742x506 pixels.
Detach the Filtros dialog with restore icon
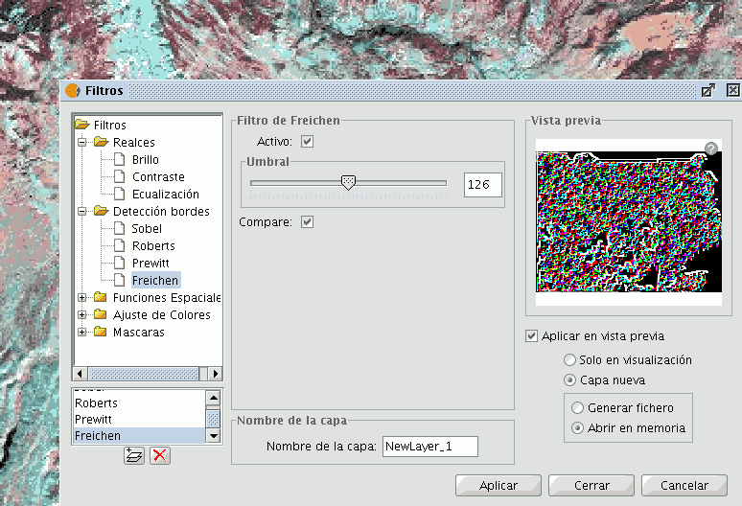pos(707,90)
